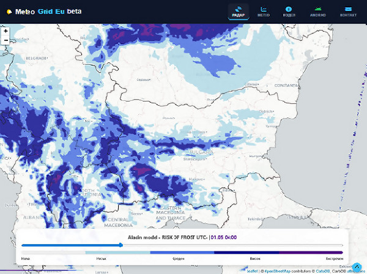Open the Android app link
The width and height of the screenshot is (367, 274).
point(318,12)
